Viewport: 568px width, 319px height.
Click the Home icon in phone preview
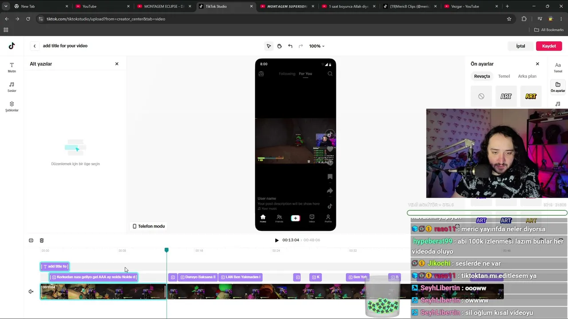[263, 218]
